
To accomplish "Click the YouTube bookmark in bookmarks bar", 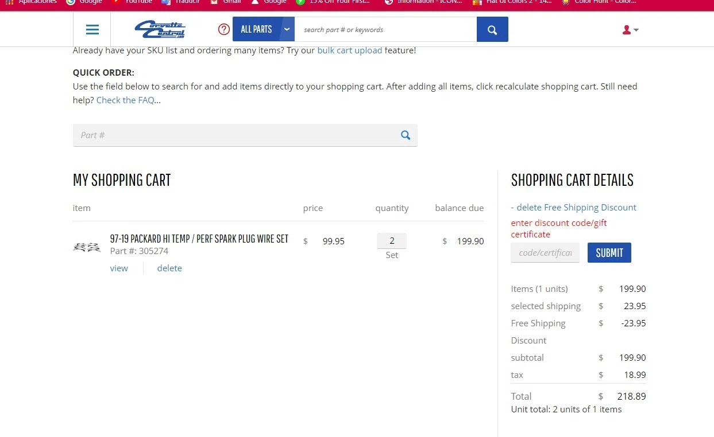I will pos(138,2).
